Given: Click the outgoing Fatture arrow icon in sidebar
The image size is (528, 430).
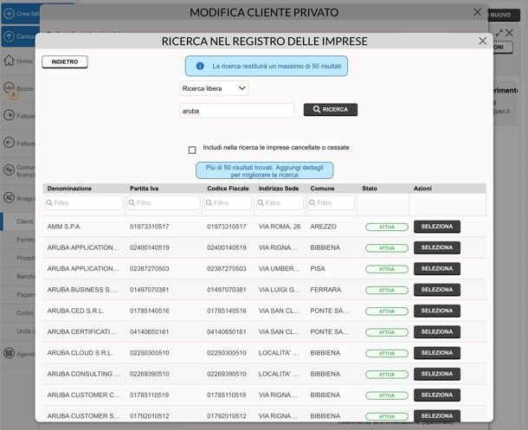Looking at the screenshot, I should [x=10, y=115].
